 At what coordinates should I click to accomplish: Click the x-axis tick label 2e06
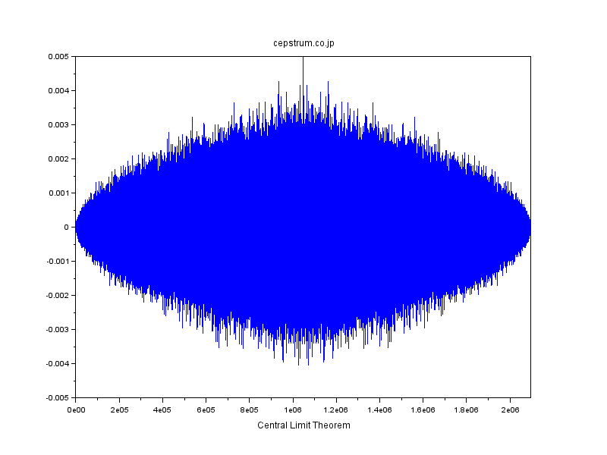tap(510, 409)
